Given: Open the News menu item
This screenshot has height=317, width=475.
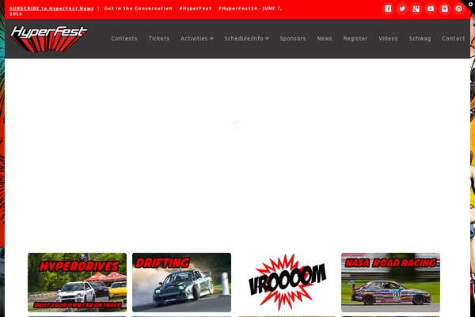Looking at the screenshot, I should click(x=325, y=39).
